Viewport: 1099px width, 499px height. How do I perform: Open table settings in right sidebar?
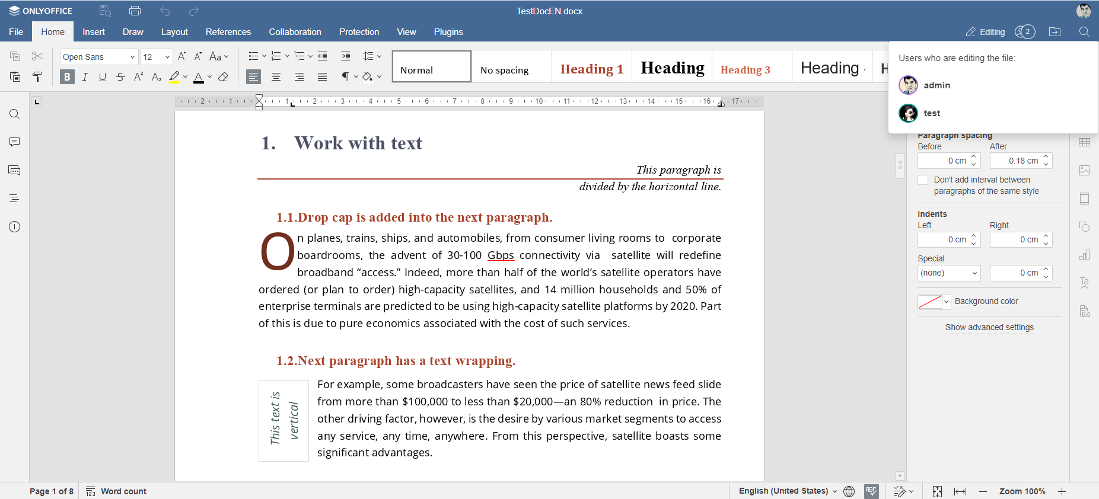[x=1084, y=142]
